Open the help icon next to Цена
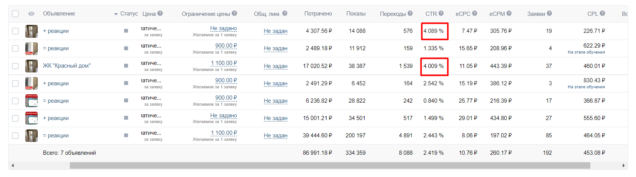 click(x=160, y=13)
